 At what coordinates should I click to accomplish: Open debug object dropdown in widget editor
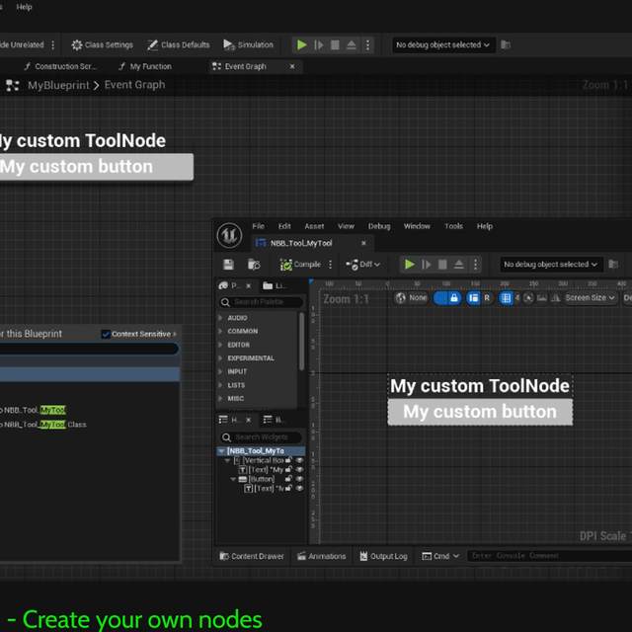pos(550,265)
